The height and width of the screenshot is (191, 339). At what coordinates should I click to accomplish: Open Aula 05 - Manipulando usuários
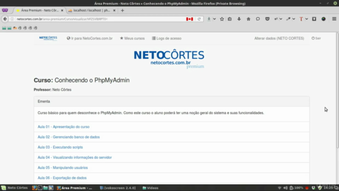[x=63, y=168]
